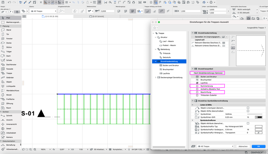268x154 pixels.
Task: Pick the Schnitt tool under Sichten
Action: point(9,116)
